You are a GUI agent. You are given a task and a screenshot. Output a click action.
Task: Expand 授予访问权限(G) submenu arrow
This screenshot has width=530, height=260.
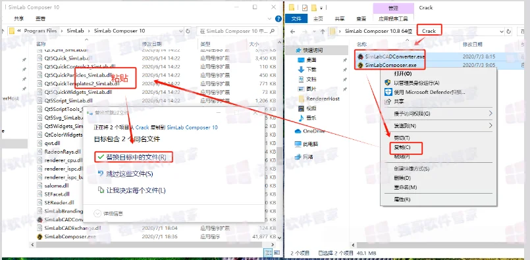tap(490, 114)
